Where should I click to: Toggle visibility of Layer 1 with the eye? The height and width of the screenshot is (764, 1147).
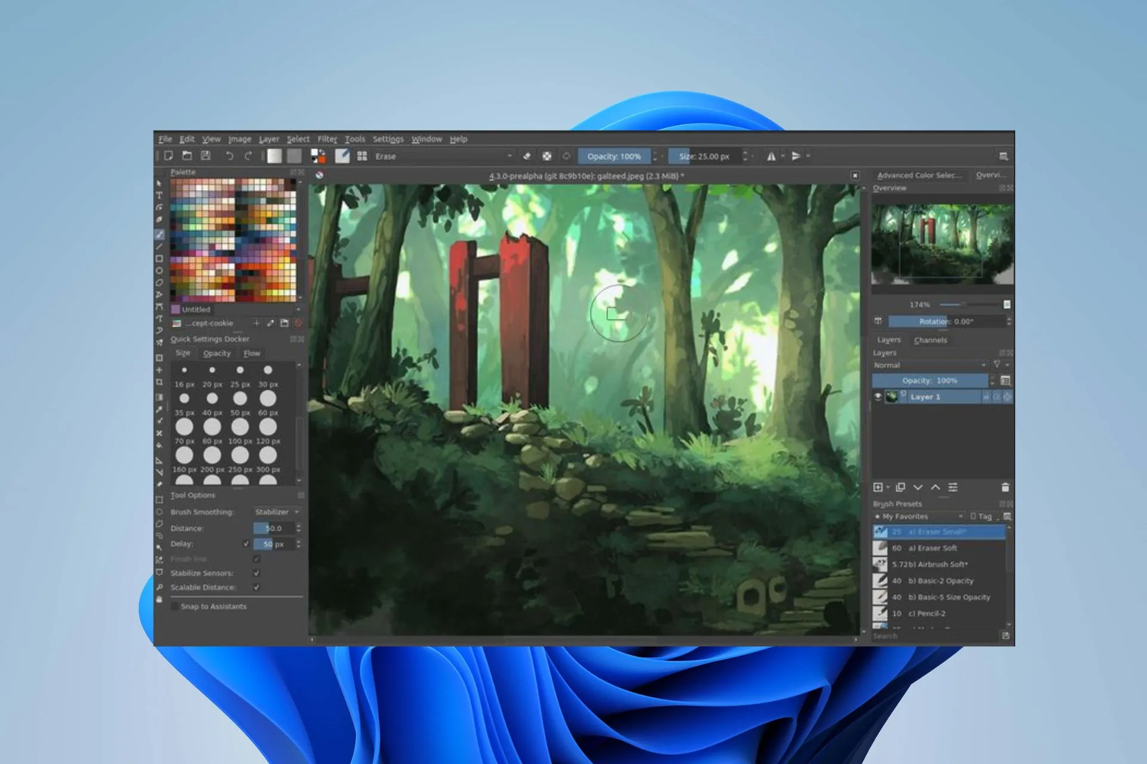point(877,396)
